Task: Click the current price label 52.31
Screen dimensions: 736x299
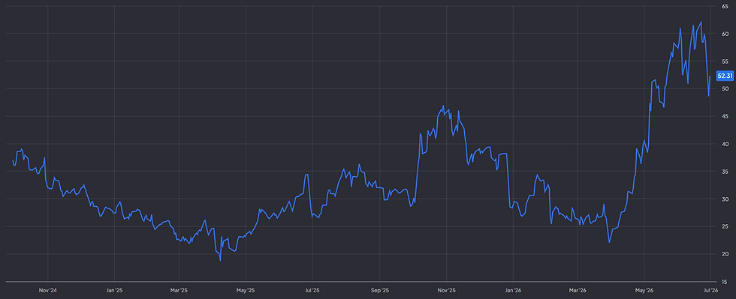Action: coord(725,76)
